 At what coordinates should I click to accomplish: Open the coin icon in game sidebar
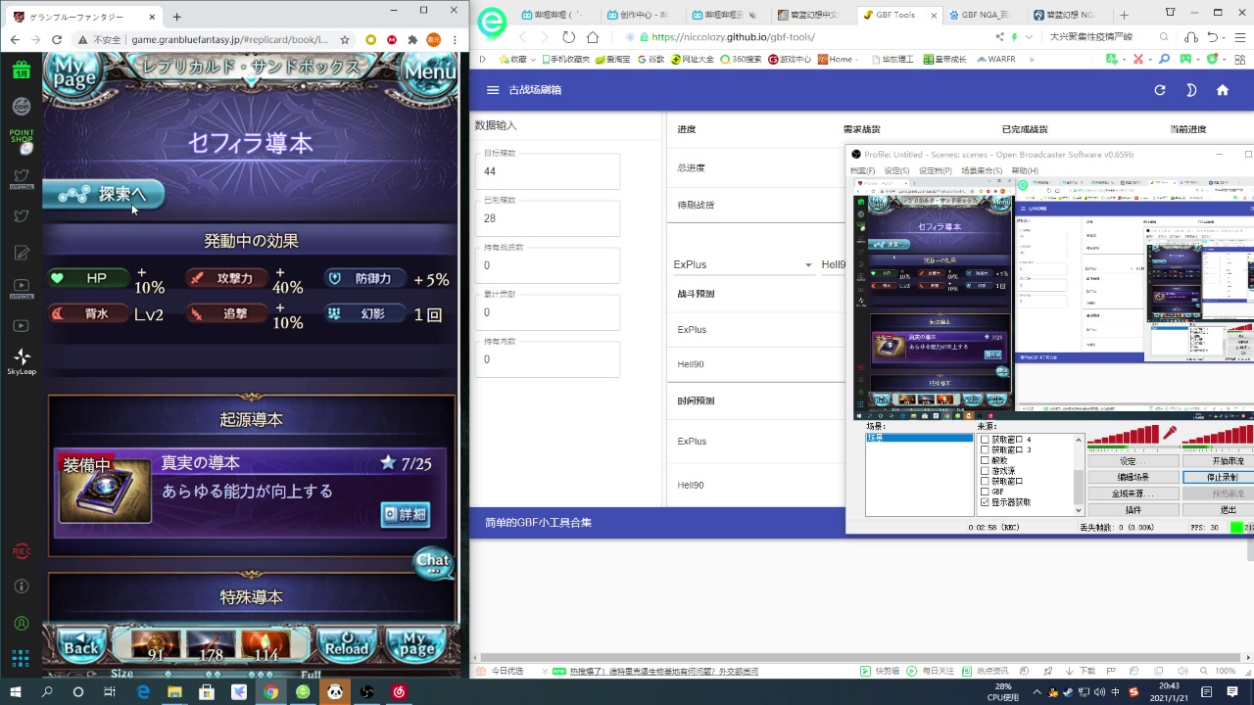point(22,106)
